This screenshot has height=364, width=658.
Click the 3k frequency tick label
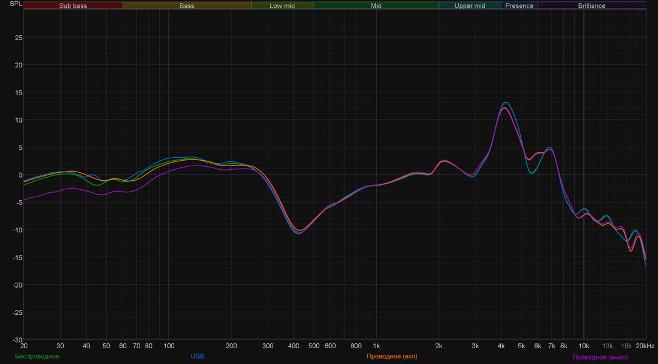[475, 346]
